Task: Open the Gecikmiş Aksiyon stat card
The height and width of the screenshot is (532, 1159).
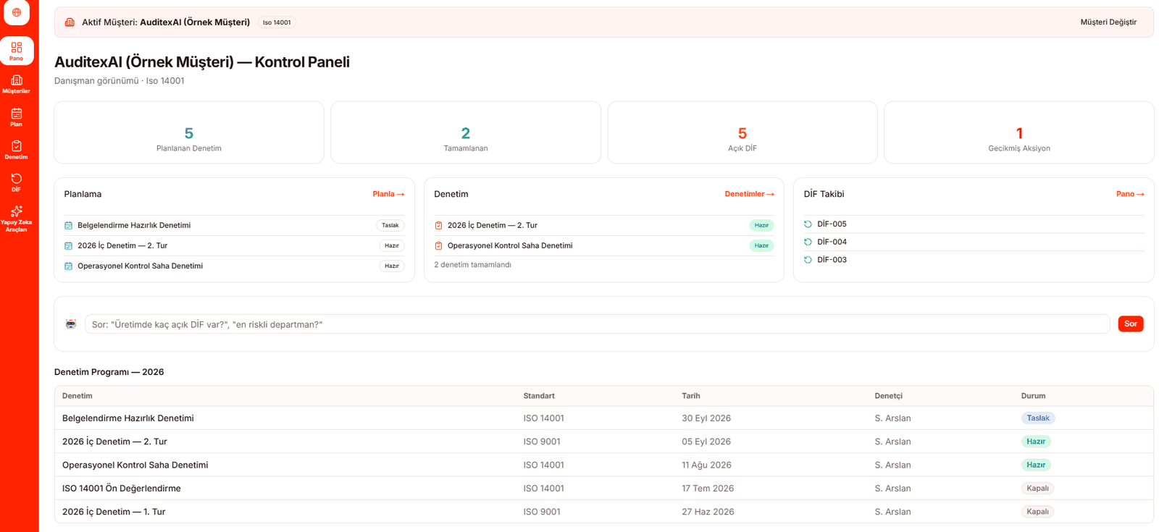Action: [x=1019, y=132]
